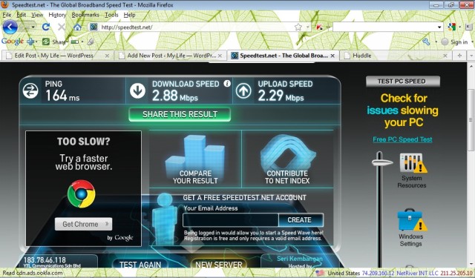Follow the Free PC Speed Test link
The height and width of the screenshot is (278, 475).
pyautogui.click(x=402, y=139)
